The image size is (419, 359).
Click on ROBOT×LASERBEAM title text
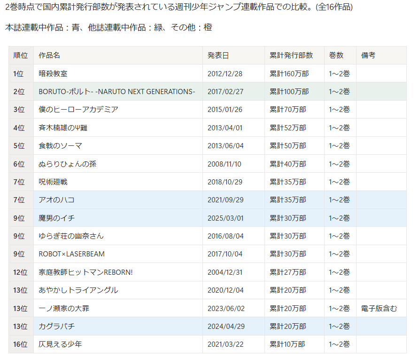coord(71,254)
